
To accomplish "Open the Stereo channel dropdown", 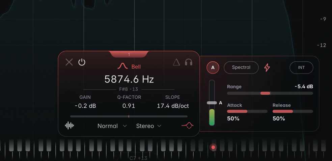I will pyautogui.click(x=149, y=126).
